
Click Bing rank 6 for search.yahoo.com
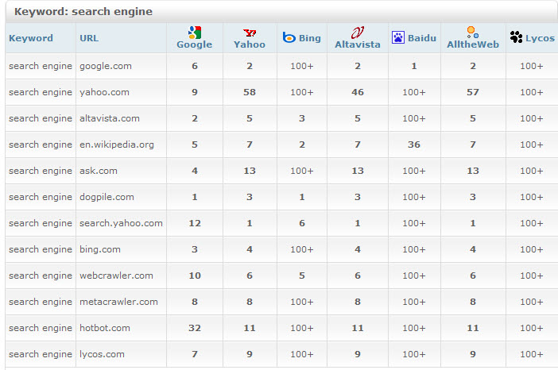(302, 223)
